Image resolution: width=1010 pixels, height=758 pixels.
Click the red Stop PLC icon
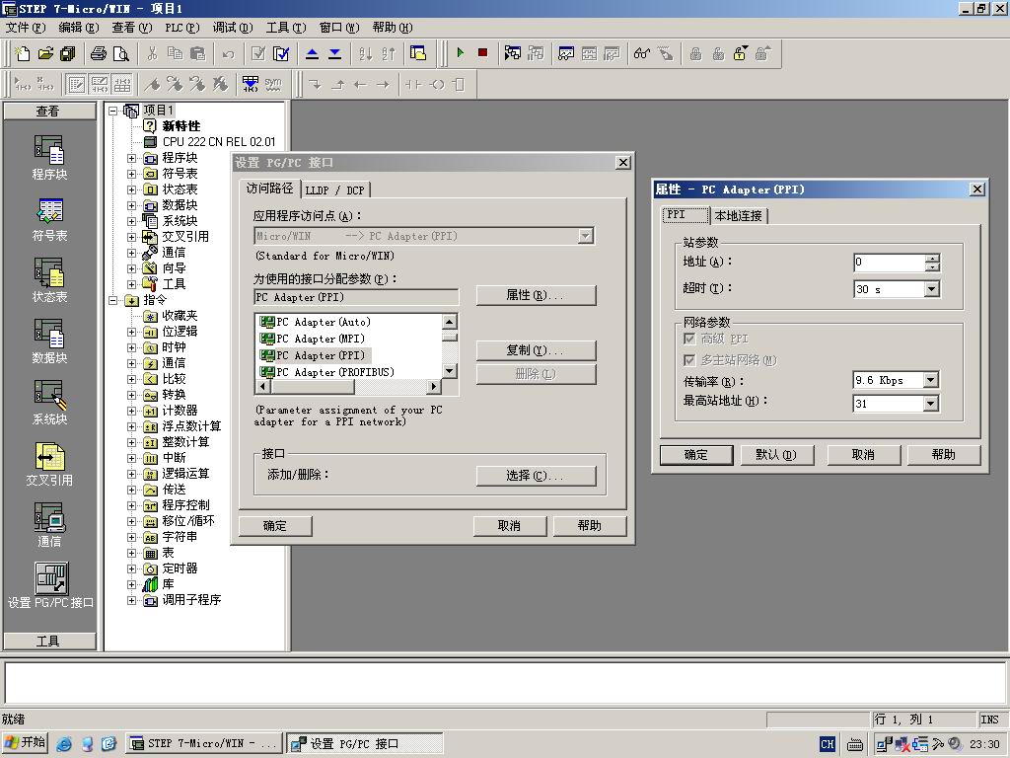pyautogui.click(x=482, y=53)
